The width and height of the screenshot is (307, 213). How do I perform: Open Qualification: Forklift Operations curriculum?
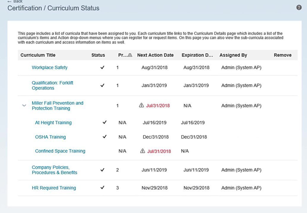pyautogui.click(x=53, y=85)
